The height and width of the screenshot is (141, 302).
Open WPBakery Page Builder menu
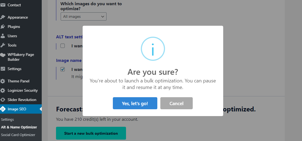coord(21,57)
